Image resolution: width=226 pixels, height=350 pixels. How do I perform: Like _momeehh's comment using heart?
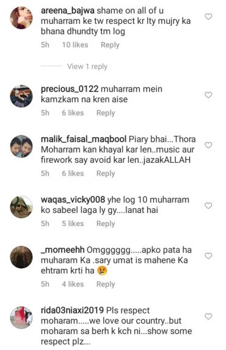click(x=208, y=255)
